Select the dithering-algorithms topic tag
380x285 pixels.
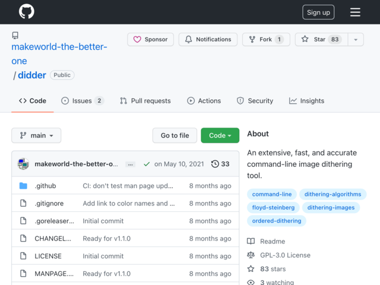[x=332, y=194]
